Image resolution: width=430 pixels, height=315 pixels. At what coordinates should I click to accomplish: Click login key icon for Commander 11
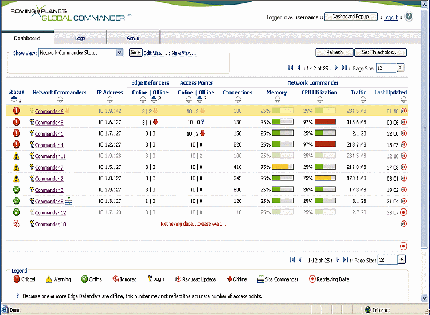(x=32, y=156)
